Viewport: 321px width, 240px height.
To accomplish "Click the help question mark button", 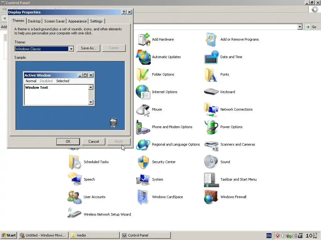I will (x=124, y=12).
